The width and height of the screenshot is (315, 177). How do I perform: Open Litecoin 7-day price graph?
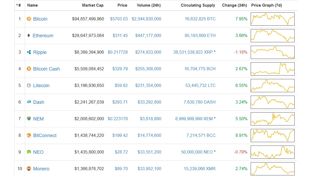coord(273,85)
